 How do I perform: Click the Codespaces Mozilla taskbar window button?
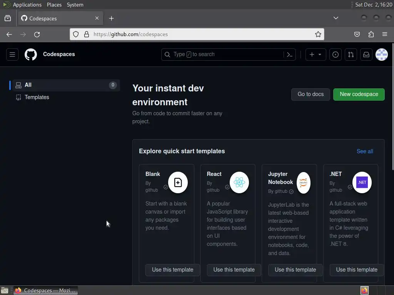45,290
